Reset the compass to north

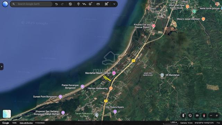(x=204, y=116)
